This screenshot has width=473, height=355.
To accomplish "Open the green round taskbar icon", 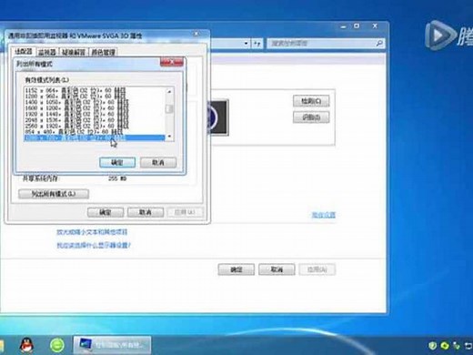I will [x=57, y=345].
